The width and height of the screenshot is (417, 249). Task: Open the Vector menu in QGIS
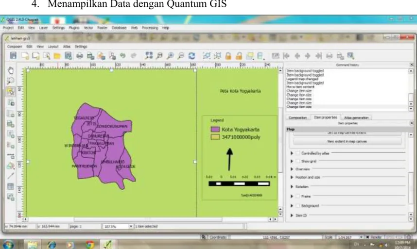88,28
